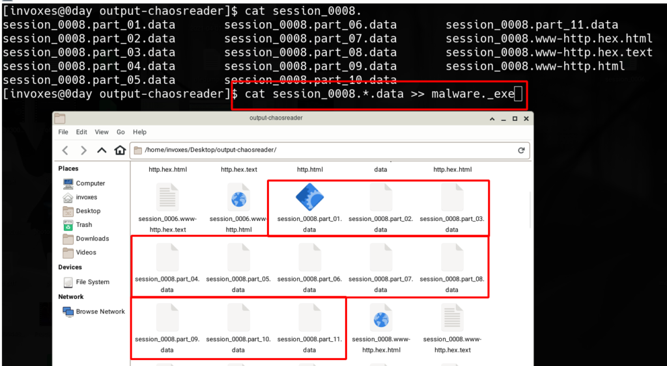Viewport: 667px width, 366px height.
Task: Open Computer in Places sidebar
Action: [84, 183]
